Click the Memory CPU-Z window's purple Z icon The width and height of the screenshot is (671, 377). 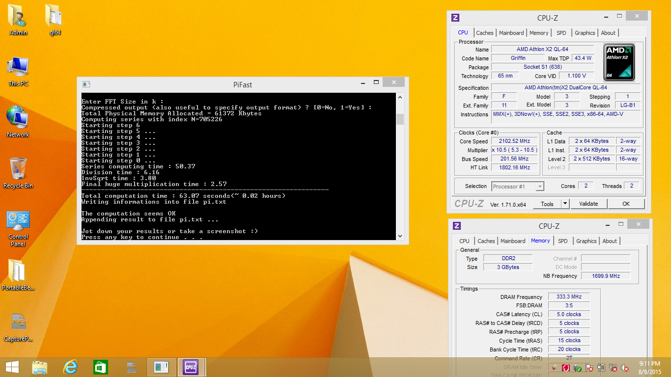456,226
